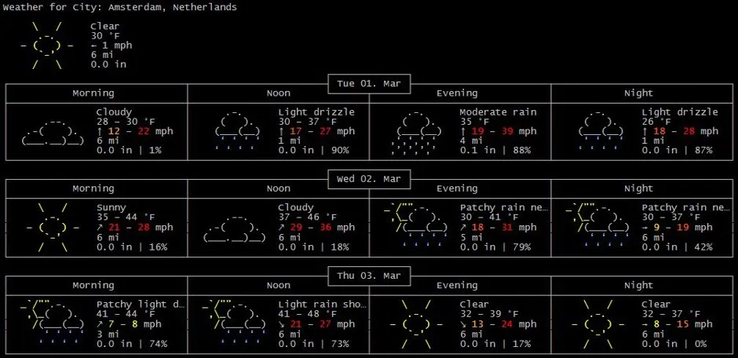Click the '0.0 in | 42%' precipitation value
This screenshot has height=358, width=738.
tap(678, 247)
